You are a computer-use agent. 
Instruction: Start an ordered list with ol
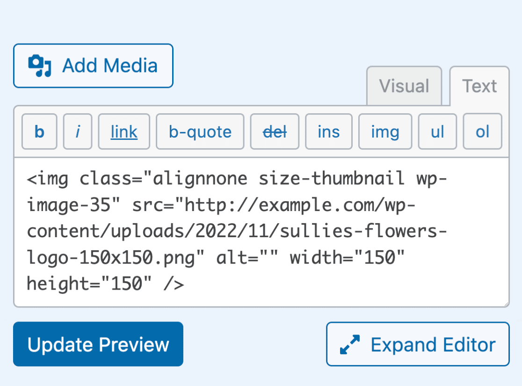[482, 132]
